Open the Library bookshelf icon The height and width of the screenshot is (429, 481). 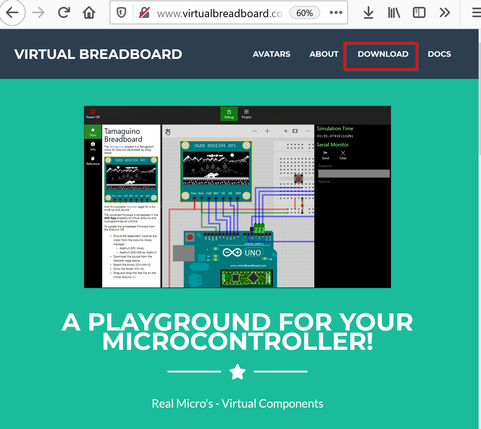tap(394, 12)
